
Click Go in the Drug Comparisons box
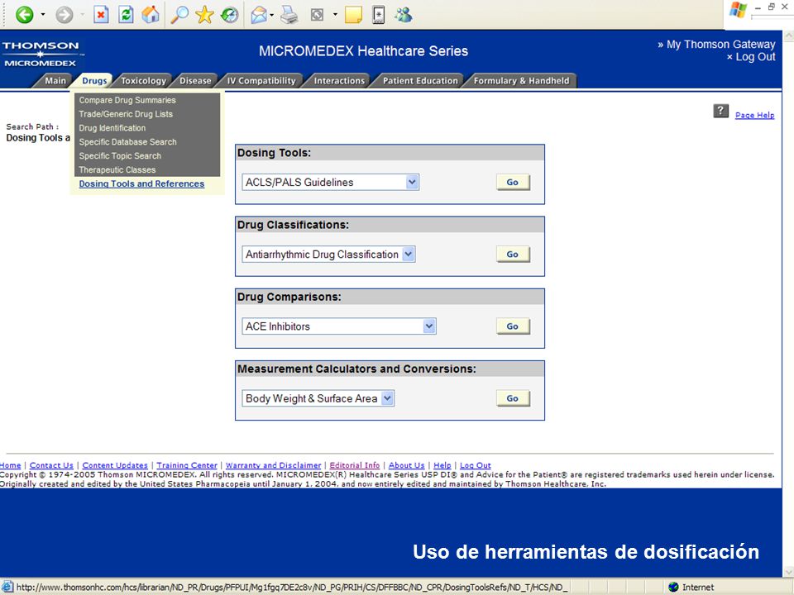click(513, 326)
